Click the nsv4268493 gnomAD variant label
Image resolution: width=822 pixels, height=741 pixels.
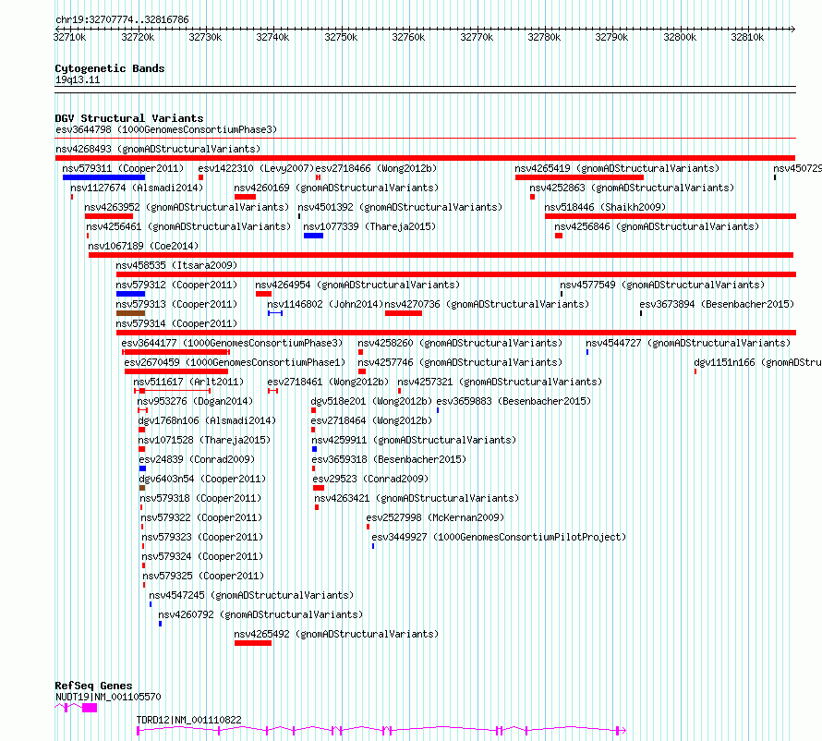(158, 149)
